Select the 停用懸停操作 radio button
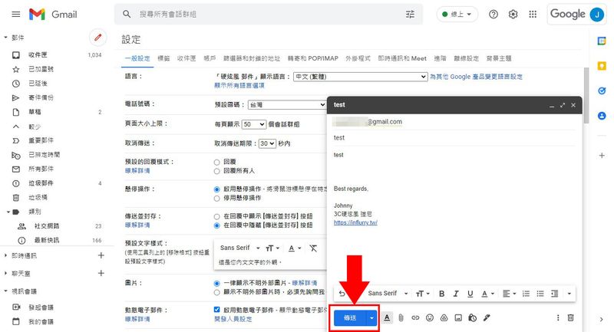614x332 pixels. (x=216, y=199)
